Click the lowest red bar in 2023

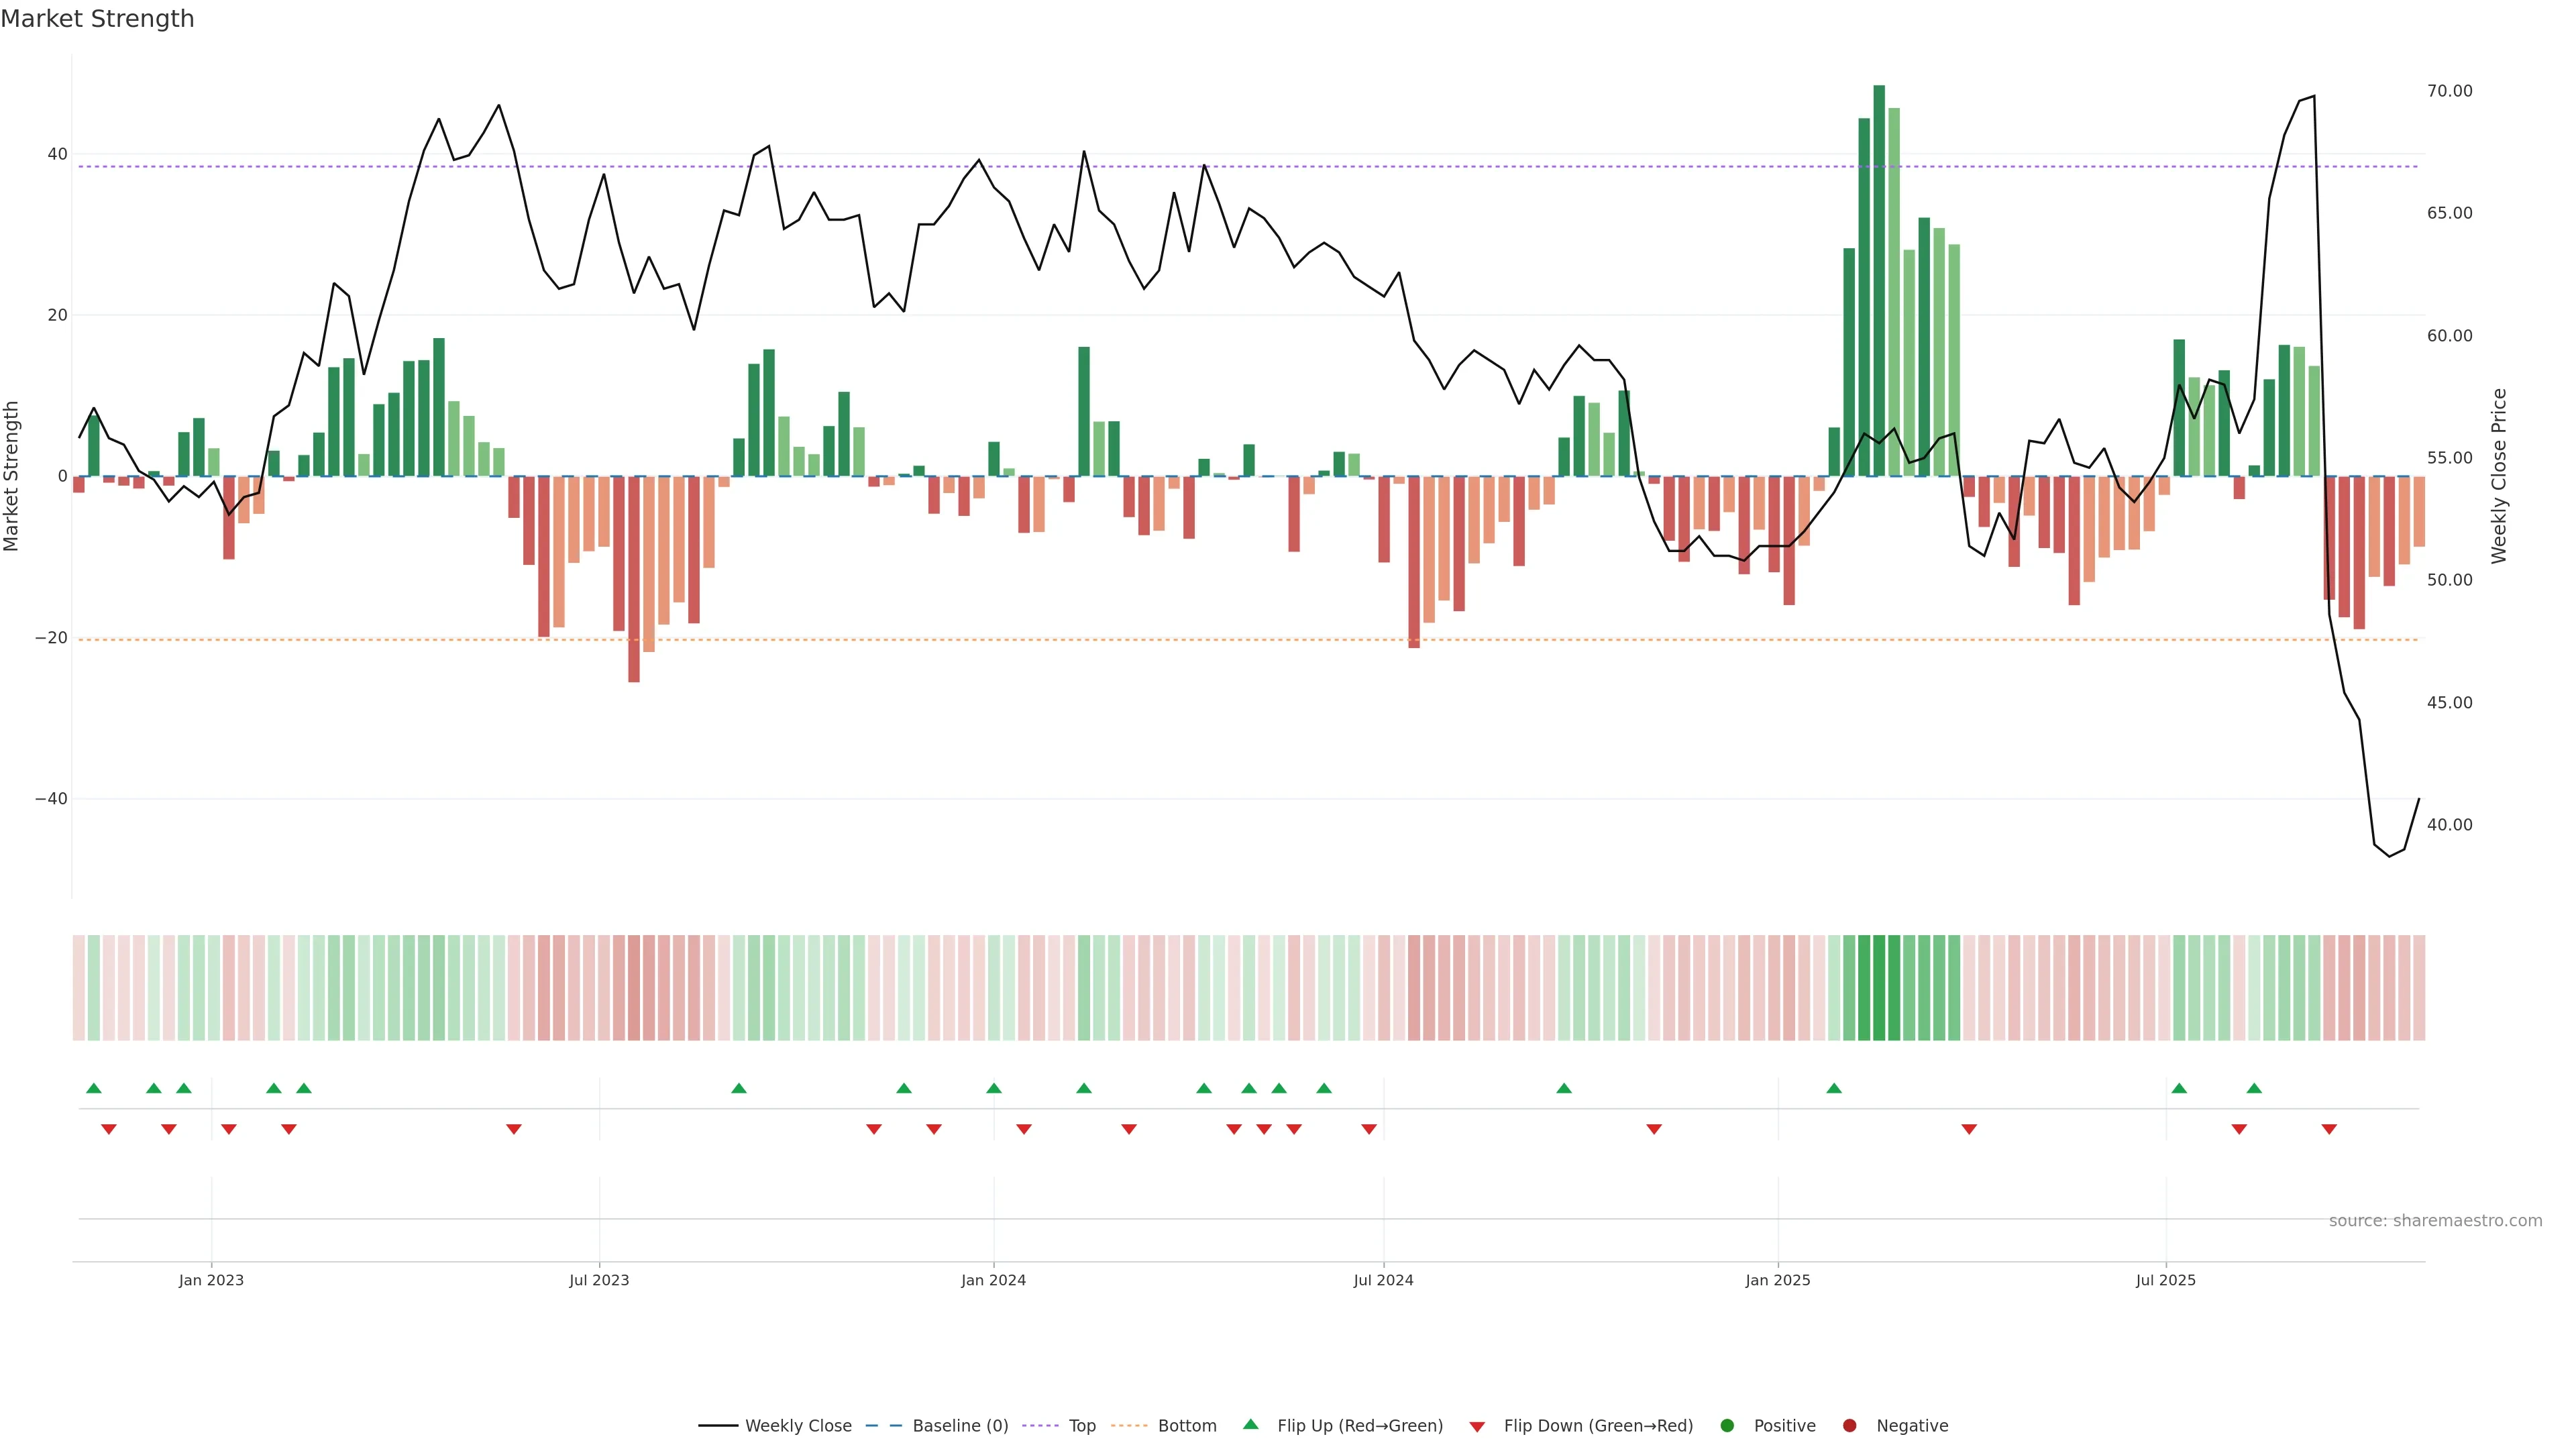tap(634, 580)
